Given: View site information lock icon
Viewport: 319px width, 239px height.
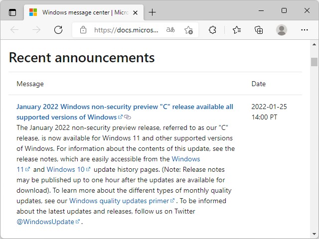Looking at the screenshot, I should 83,30.
